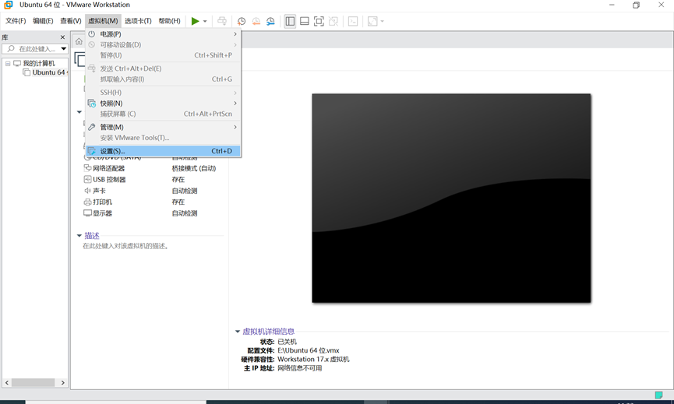Viewport: 674px width, 404px height.
Task: Click the display monitor icon
Action: pyautogui.click(x=87, y=213)
